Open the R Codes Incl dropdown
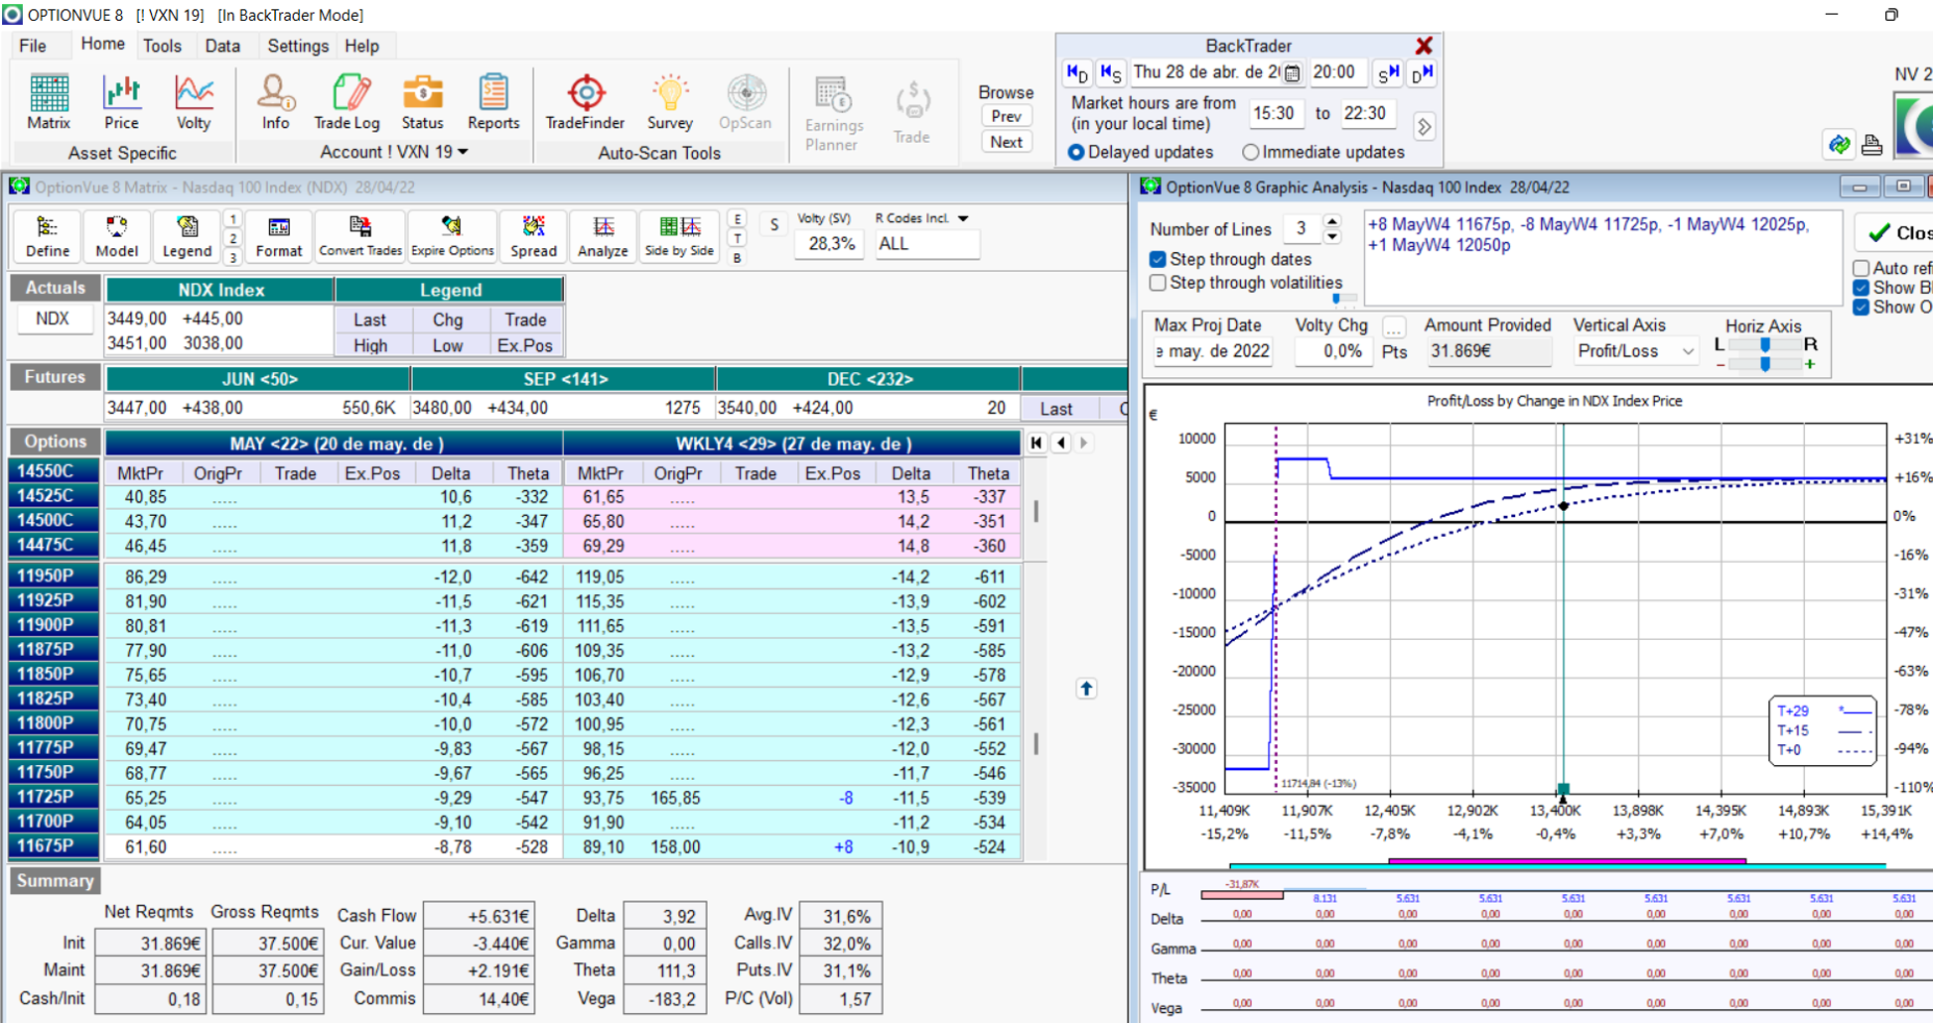1933x1023 pixels. 963,218
